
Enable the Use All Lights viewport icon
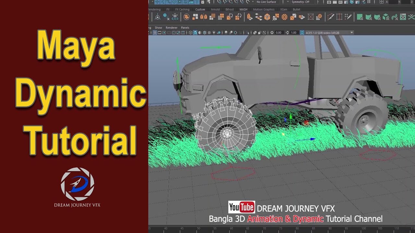pos(214,32)
